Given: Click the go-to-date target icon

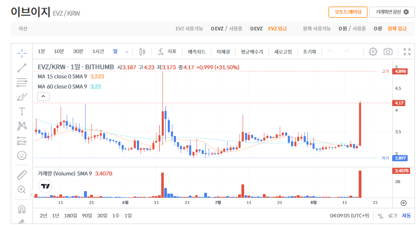Looking at the screenshot, I should 403,203.
